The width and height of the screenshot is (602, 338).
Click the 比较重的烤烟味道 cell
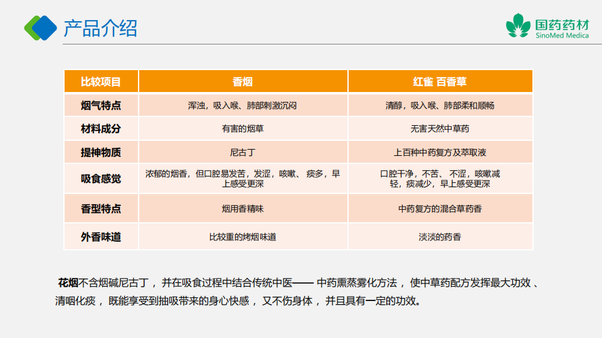tap(243, 237)
